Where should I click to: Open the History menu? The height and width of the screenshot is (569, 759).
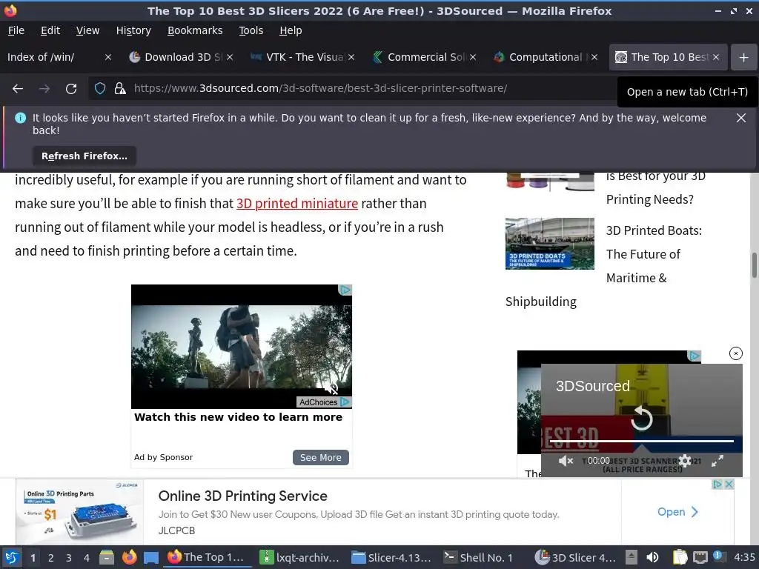pyautogui.click(x=133, y=30)
